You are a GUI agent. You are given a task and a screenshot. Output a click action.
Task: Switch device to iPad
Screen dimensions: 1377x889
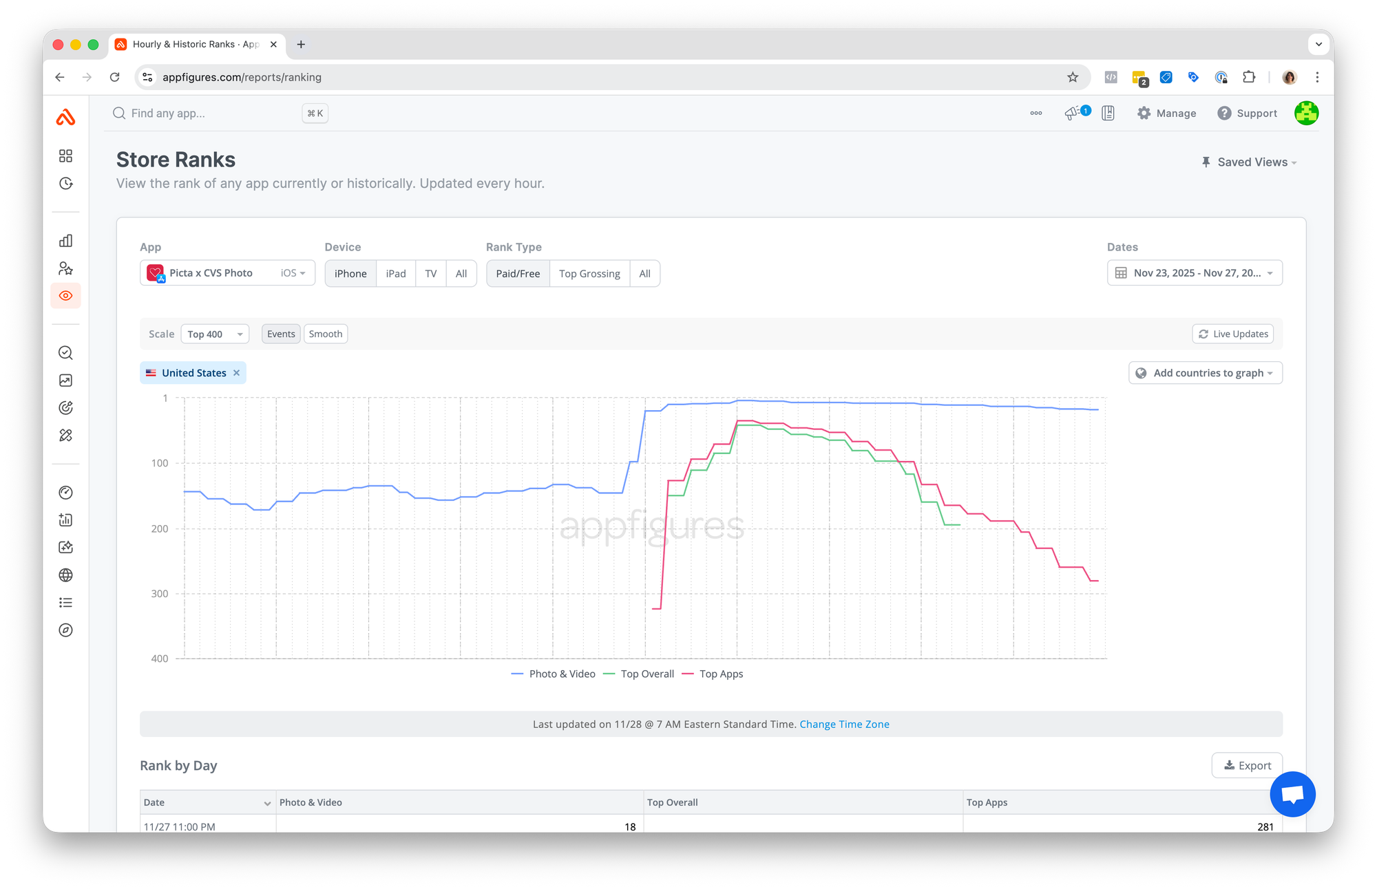pos(396,274)
